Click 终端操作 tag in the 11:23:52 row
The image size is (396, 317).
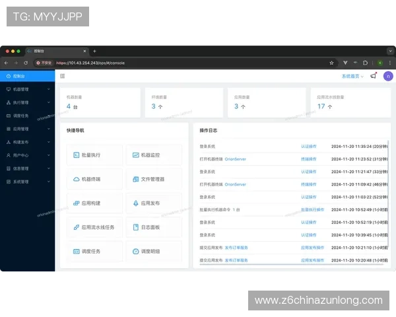[309, 159]
